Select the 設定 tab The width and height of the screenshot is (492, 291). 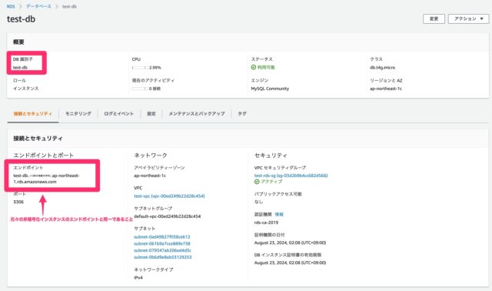tap(151, 114)
